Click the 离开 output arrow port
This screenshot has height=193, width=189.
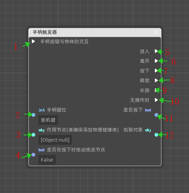(x=156, y=61)
